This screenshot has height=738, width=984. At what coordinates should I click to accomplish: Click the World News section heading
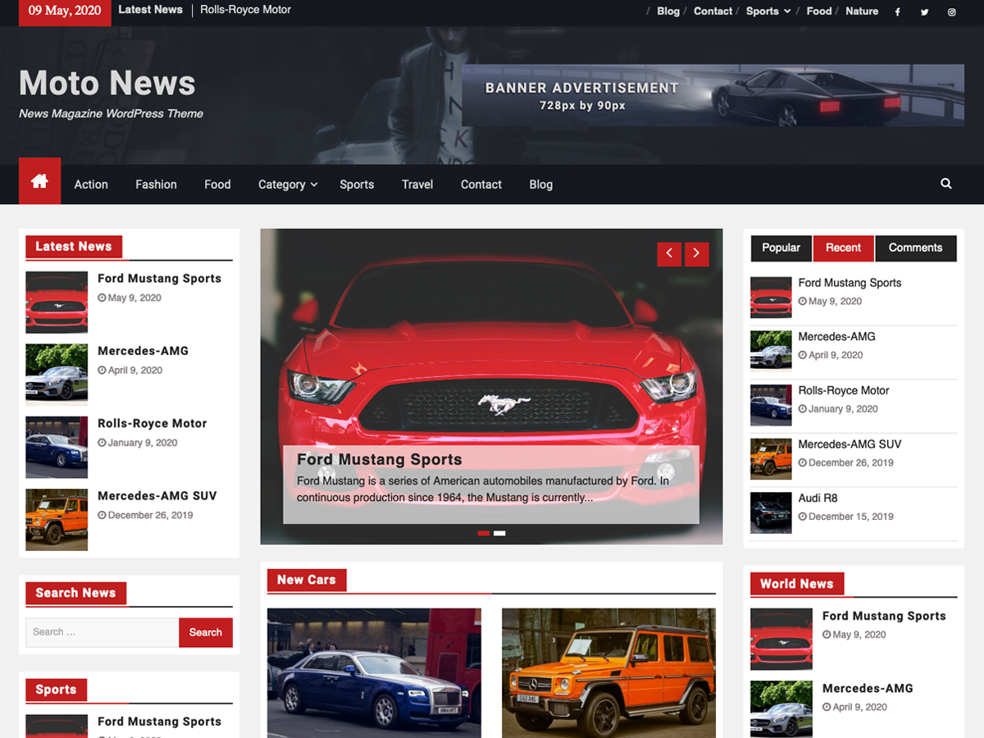796,584
